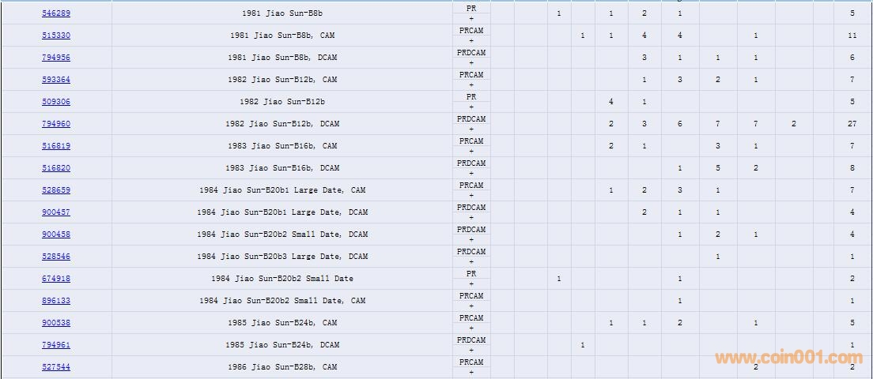Open entry number 794956
Viewport: 873px width, 379px height.
coord(56,58)
